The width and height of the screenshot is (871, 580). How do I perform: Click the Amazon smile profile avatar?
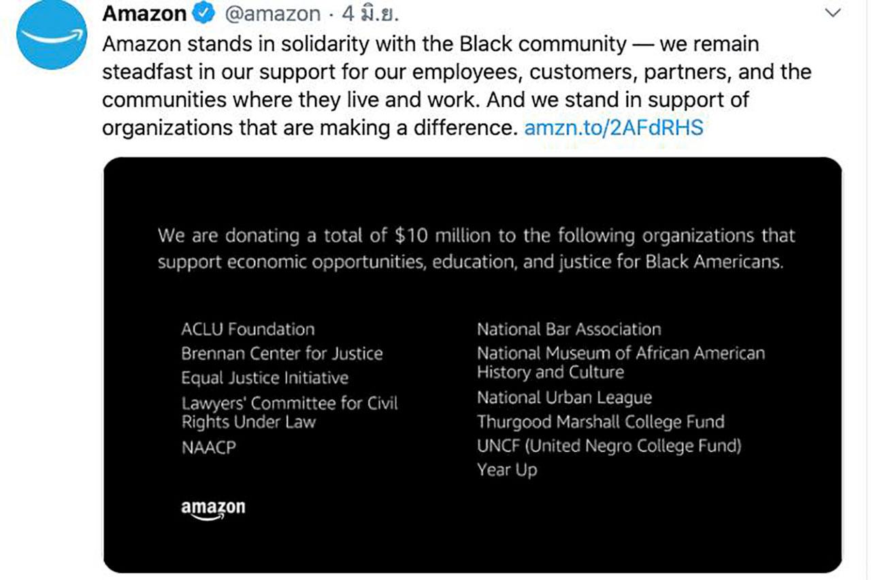(x=52, y=36)
